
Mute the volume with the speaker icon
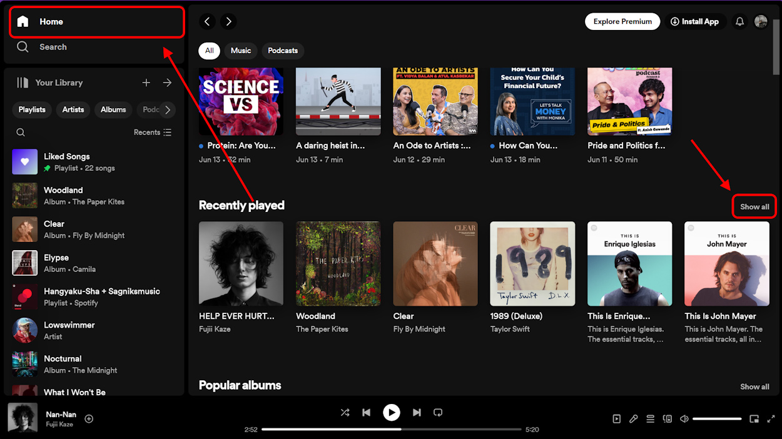(684, 418)
